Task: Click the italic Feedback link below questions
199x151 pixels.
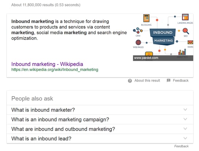Action: [182, 146]
